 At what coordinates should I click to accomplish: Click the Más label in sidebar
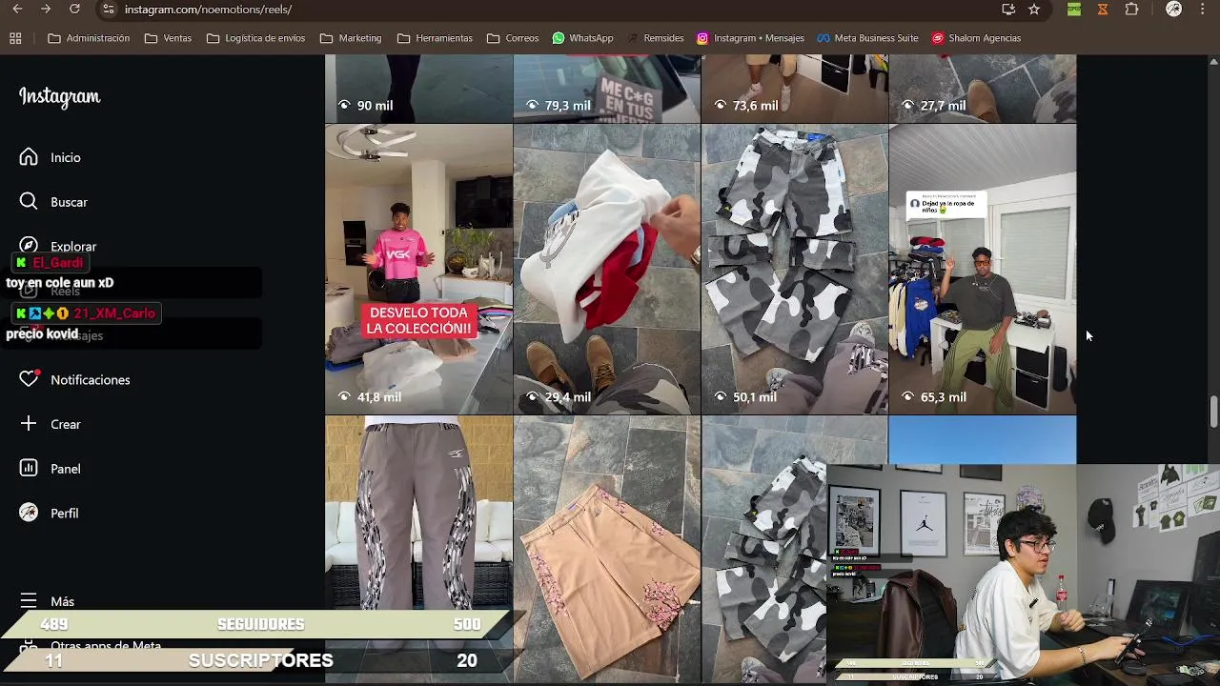pyautogui.click(x=62, y=601)
